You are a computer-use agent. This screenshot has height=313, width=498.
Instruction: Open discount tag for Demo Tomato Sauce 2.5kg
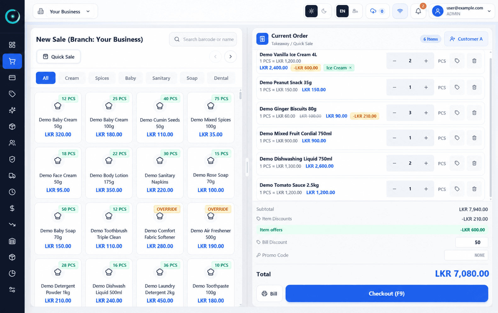pyautogui.click(x=457, y=189)
